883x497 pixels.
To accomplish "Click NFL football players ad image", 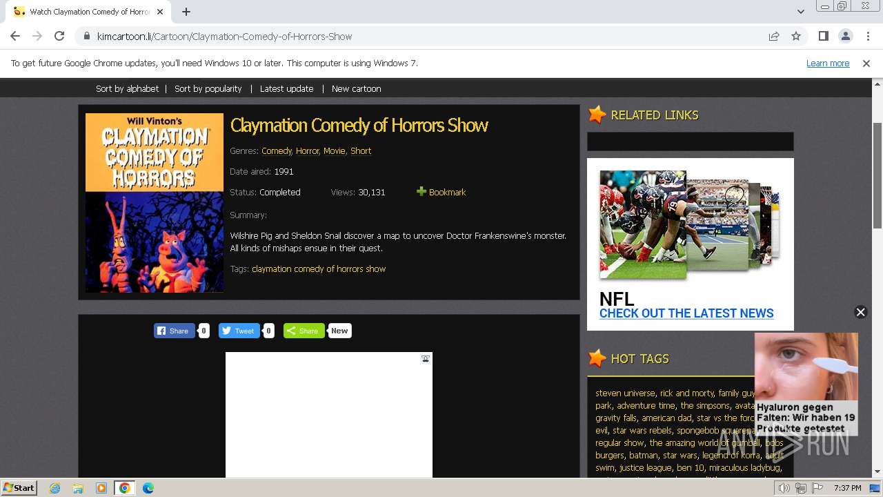I will tap(643, 224).
